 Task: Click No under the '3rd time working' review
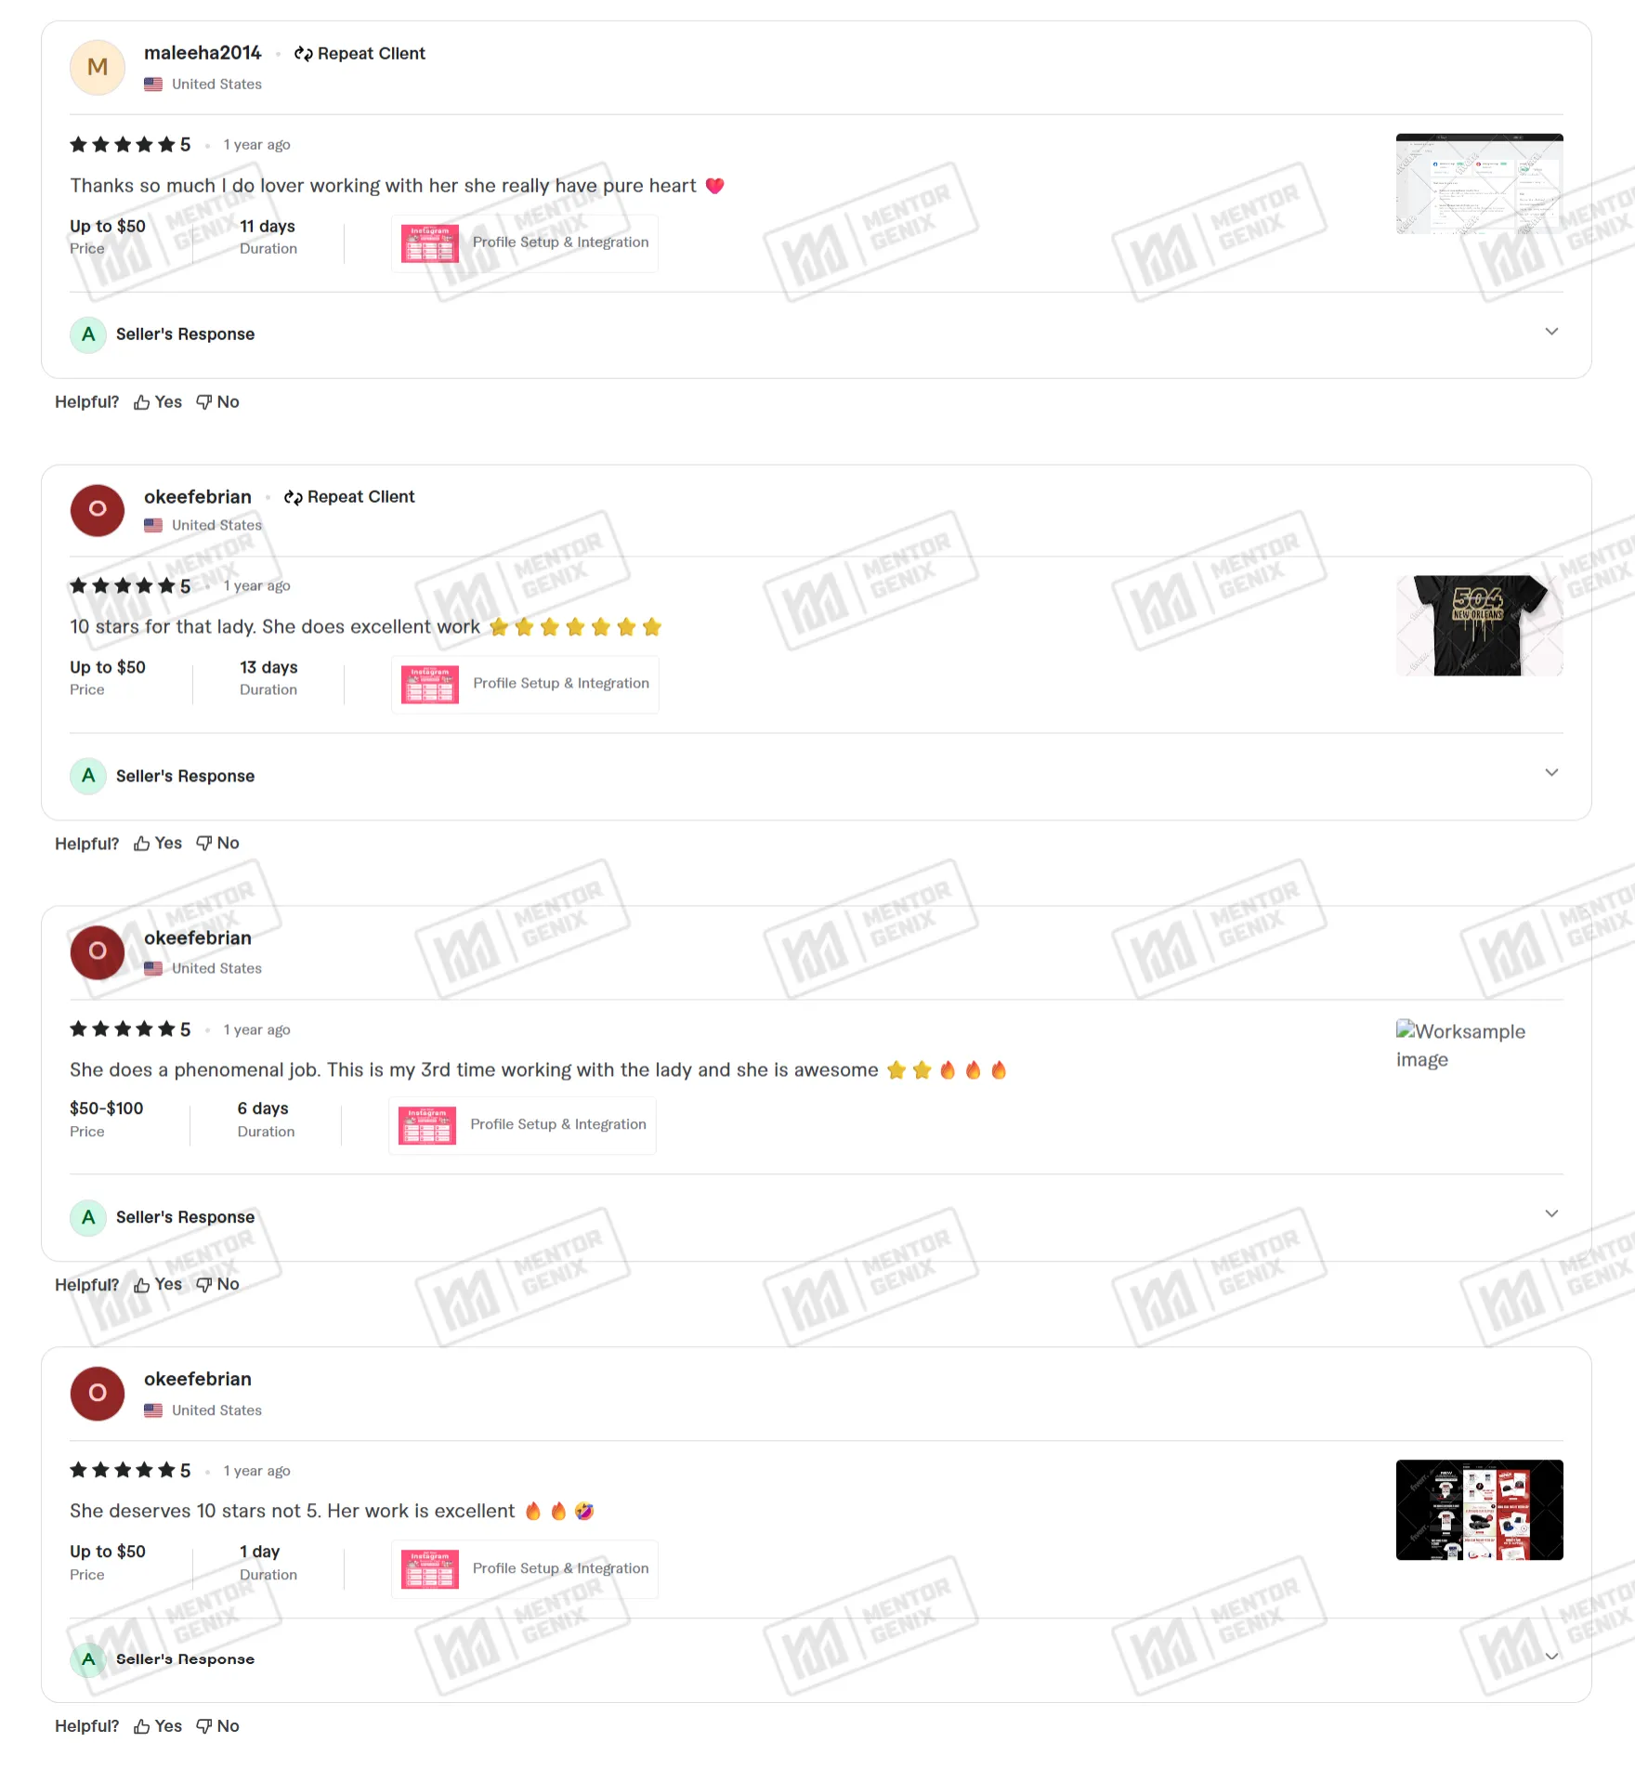[x=217, y=1285]
